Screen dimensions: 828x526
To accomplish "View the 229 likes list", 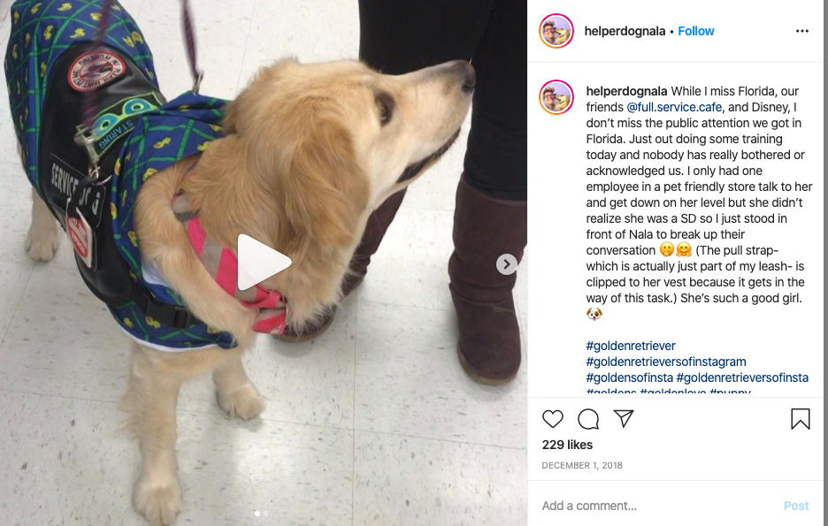I will click(567, 445).
